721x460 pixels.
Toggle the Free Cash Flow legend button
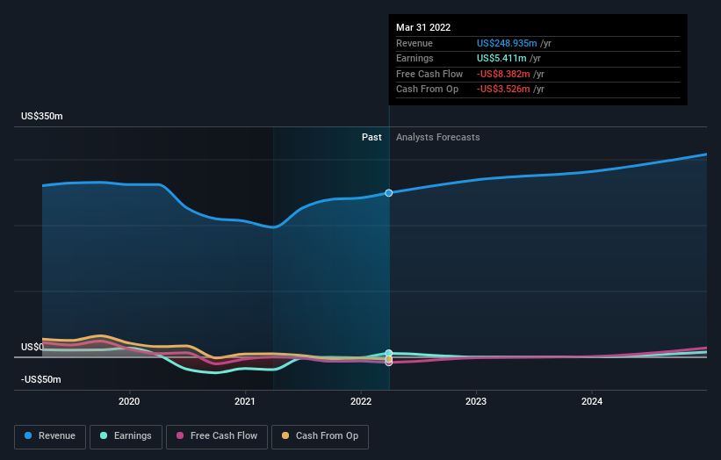(217, 436)
